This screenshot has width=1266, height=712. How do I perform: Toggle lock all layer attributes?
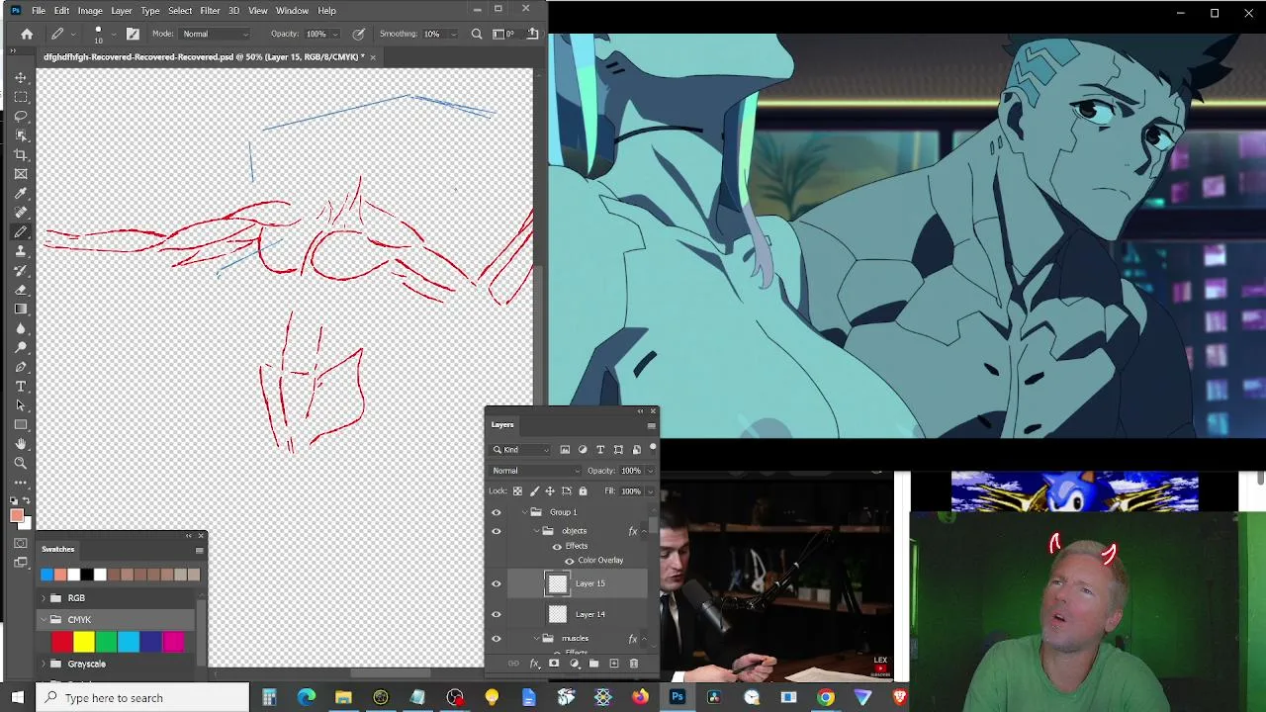583,491
